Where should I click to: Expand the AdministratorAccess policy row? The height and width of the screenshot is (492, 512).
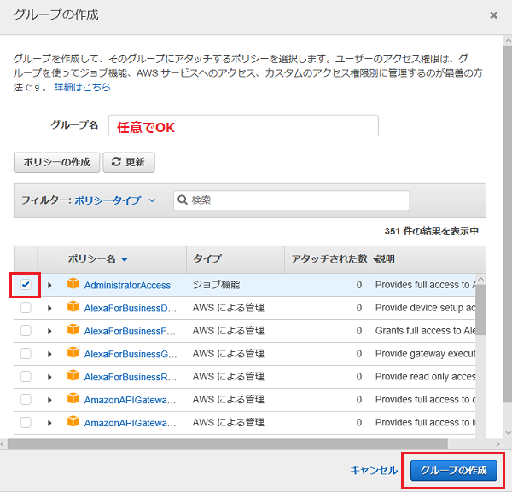coord(49,285)
